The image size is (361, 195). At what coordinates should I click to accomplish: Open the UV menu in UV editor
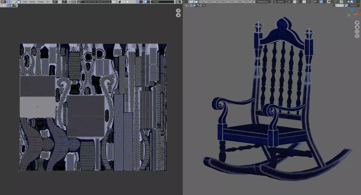[x=47, y=2]
